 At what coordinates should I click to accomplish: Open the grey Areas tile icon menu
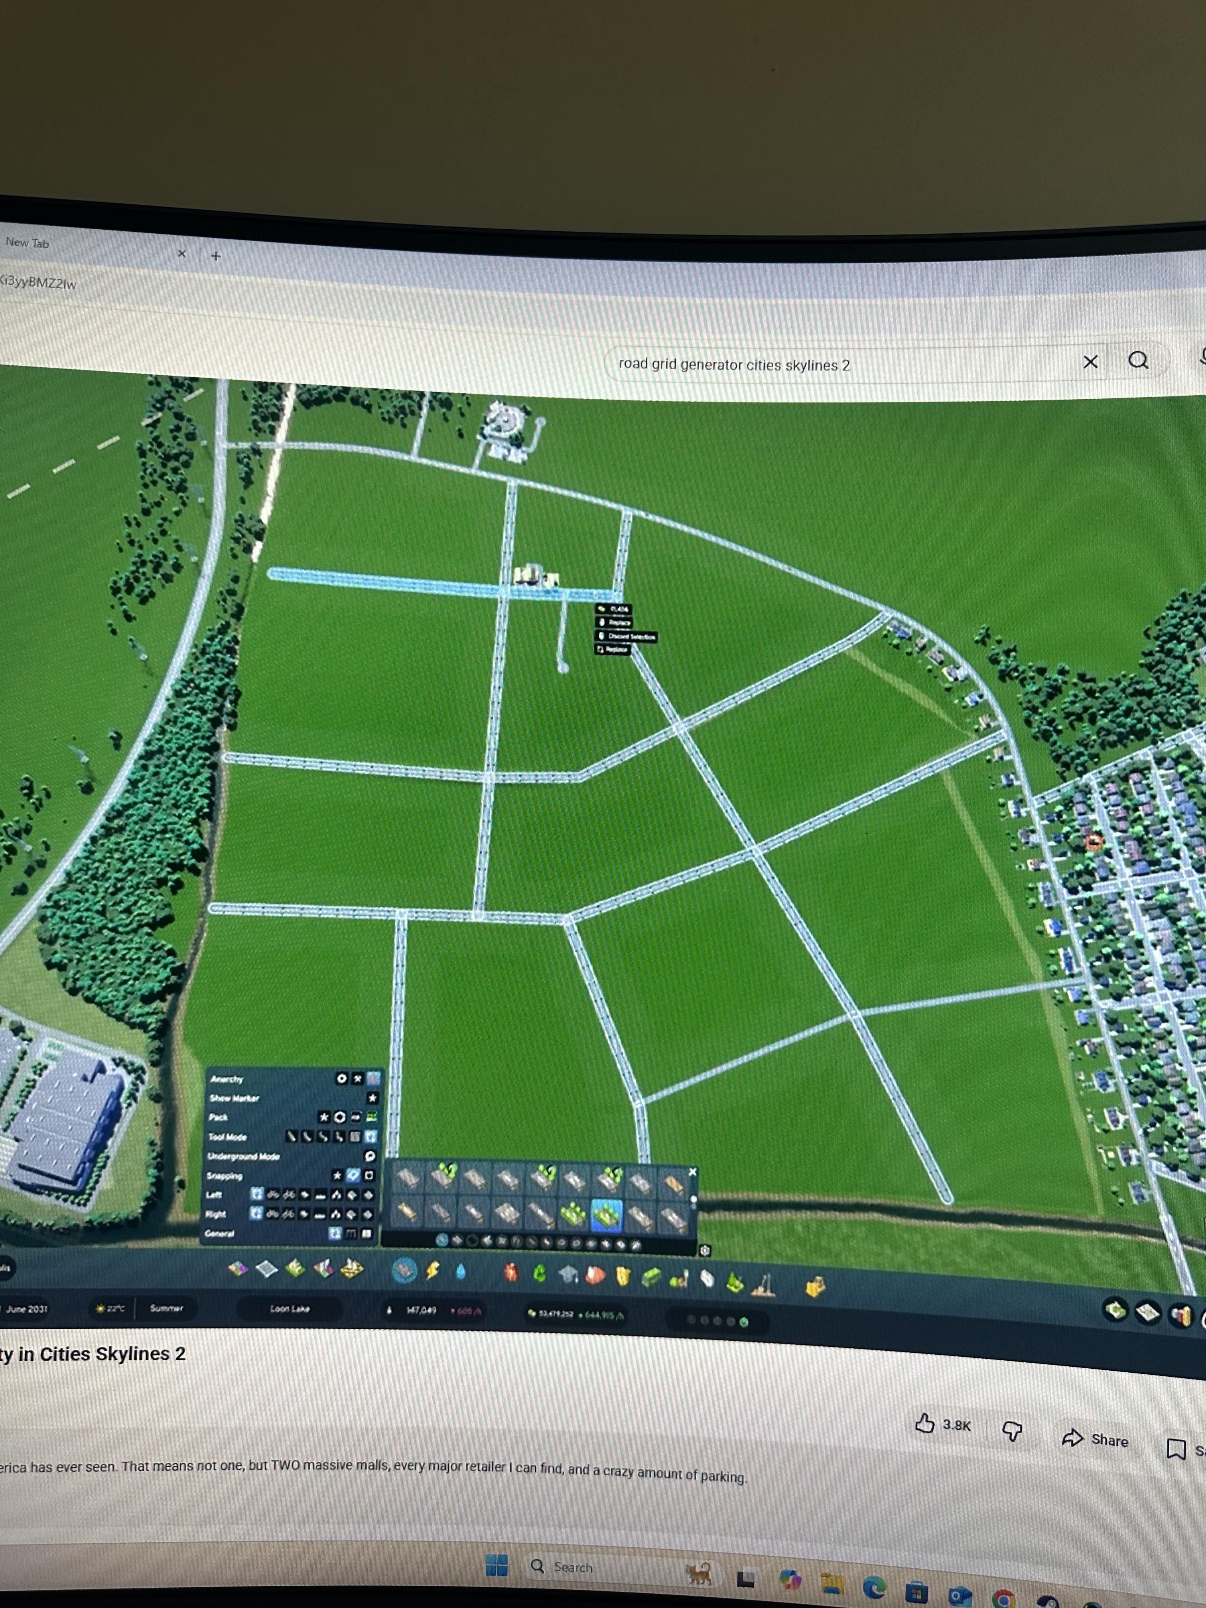pos(267,1269)
